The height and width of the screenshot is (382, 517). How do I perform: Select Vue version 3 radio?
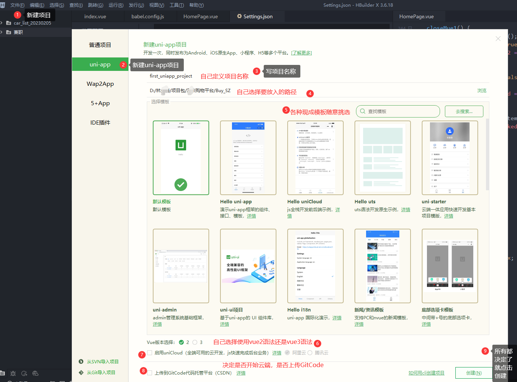tap(195, 342)
